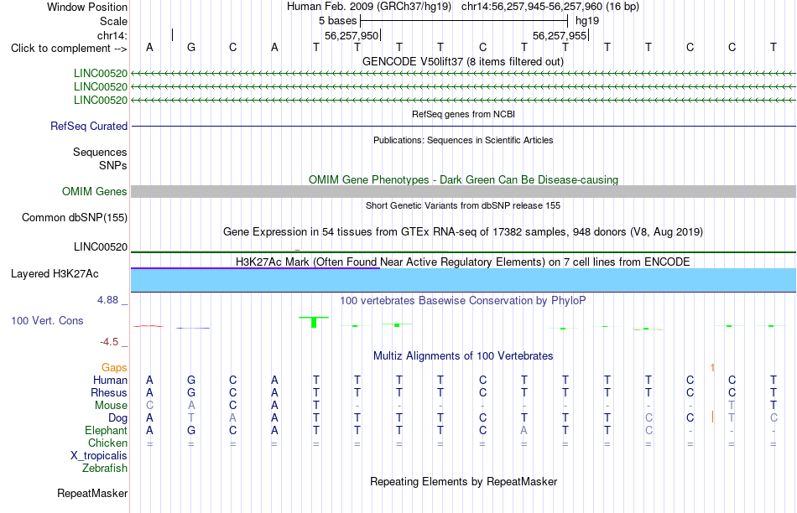Click the 100 Vert. Cons label

click(47, 320)
